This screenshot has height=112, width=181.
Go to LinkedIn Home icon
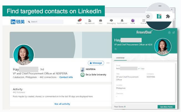(x=79, y=22)
